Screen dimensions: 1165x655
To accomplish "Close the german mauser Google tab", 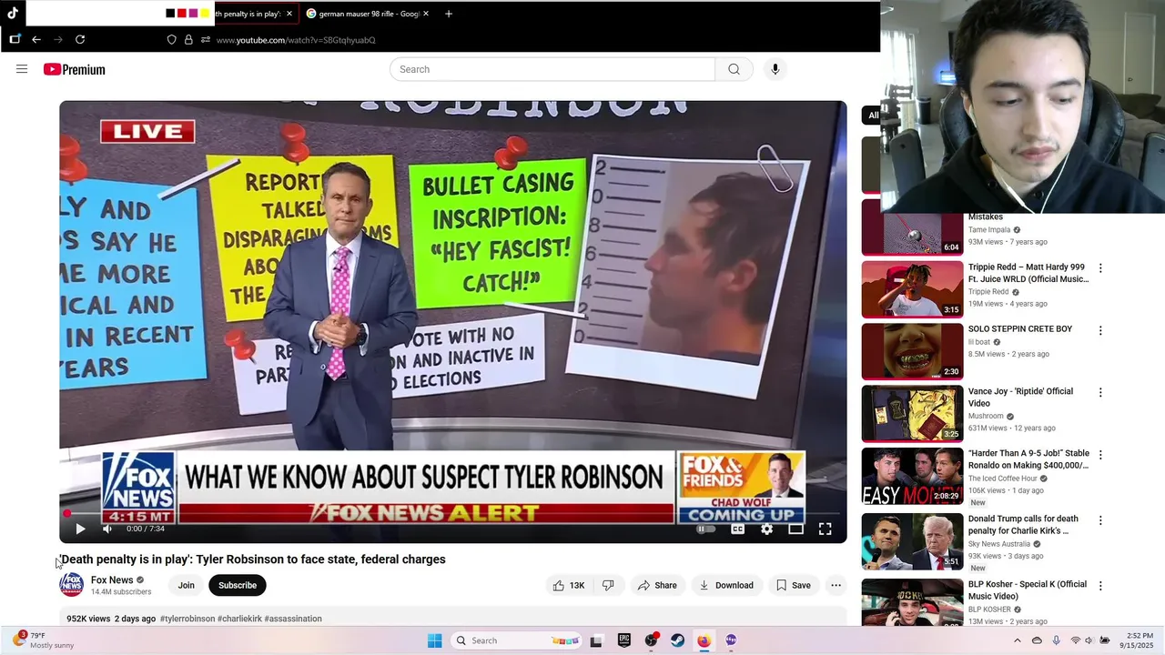I will 425,14.
